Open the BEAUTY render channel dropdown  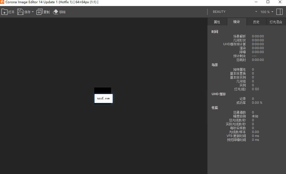tap(233, 11)
